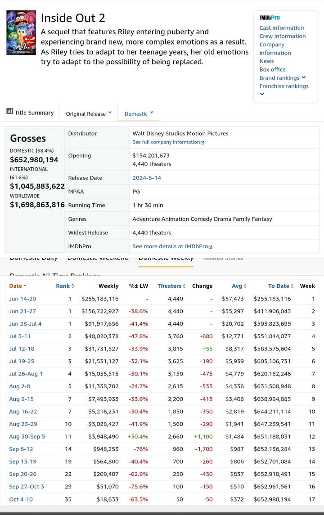324x515 pixels.
Task: Open the News link in IMDbPro panel
Action: pyautogui.click(x=266, y=61)
